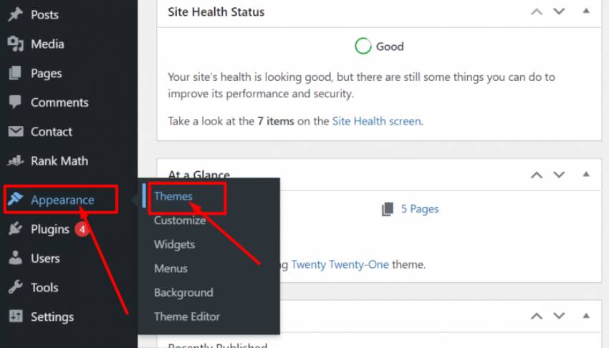Click the Comments speech bubble icon
The width and height of the screenshot is (609, 348).
(15, 102)
